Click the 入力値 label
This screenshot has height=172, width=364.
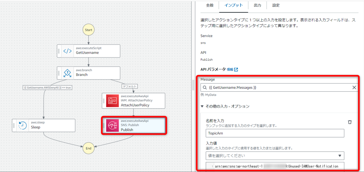pos(211,143)
